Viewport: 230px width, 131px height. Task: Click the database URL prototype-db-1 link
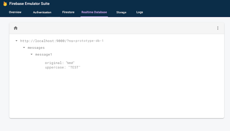click(62, 41)
